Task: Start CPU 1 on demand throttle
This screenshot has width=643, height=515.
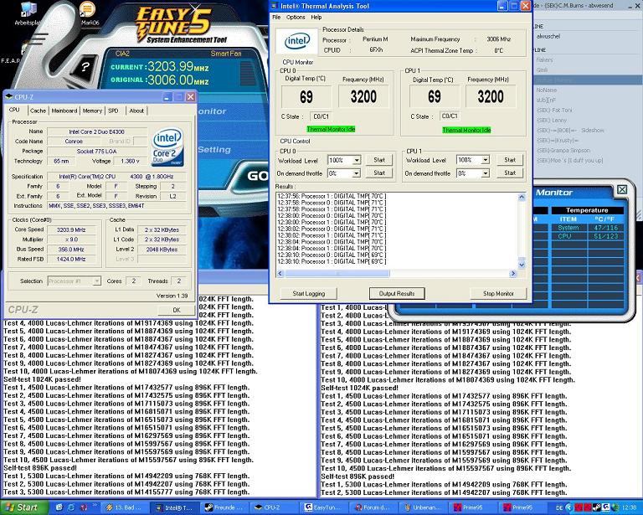Action: (x=510, y=173)
